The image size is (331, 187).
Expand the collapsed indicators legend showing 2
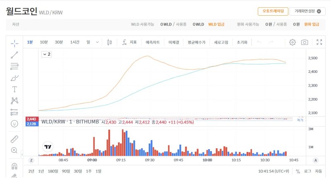46,54
